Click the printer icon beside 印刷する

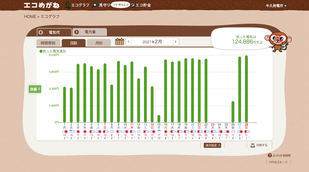coord(253,145)
